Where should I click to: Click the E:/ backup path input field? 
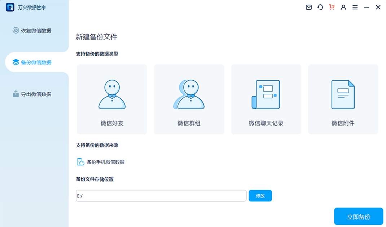[161, 196]
